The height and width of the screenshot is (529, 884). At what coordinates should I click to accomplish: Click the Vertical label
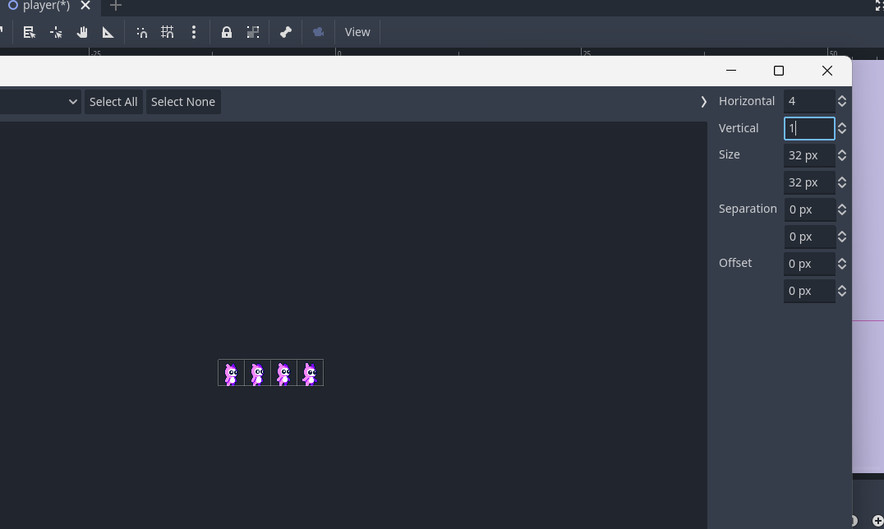tap(739, 128)
